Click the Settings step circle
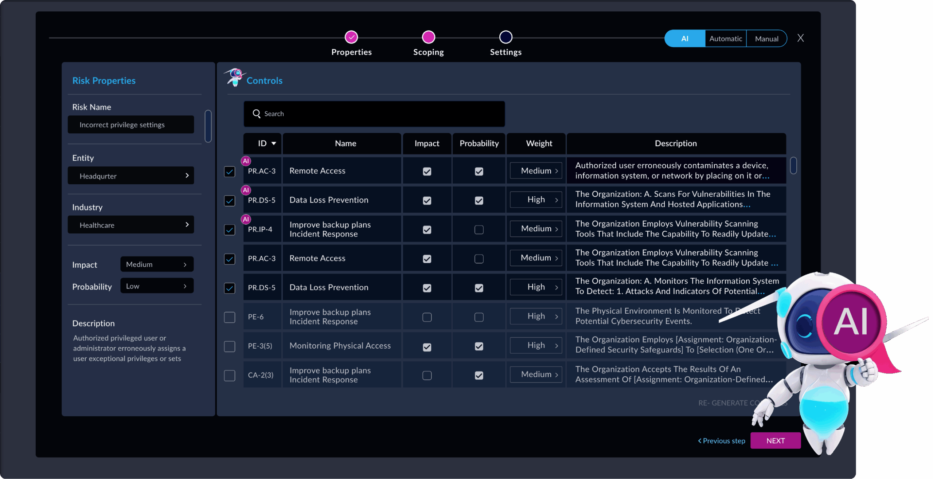 click(505, 37)
